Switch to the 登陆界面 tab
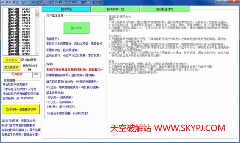This screenshot has height=143, width=240. [66, 9]
